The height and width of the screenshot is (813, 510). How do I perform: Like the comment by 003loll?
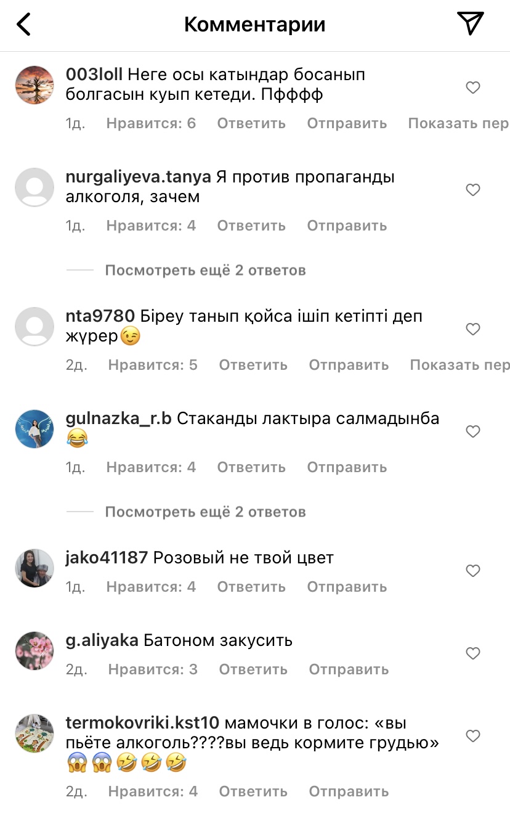pos(473,88)
